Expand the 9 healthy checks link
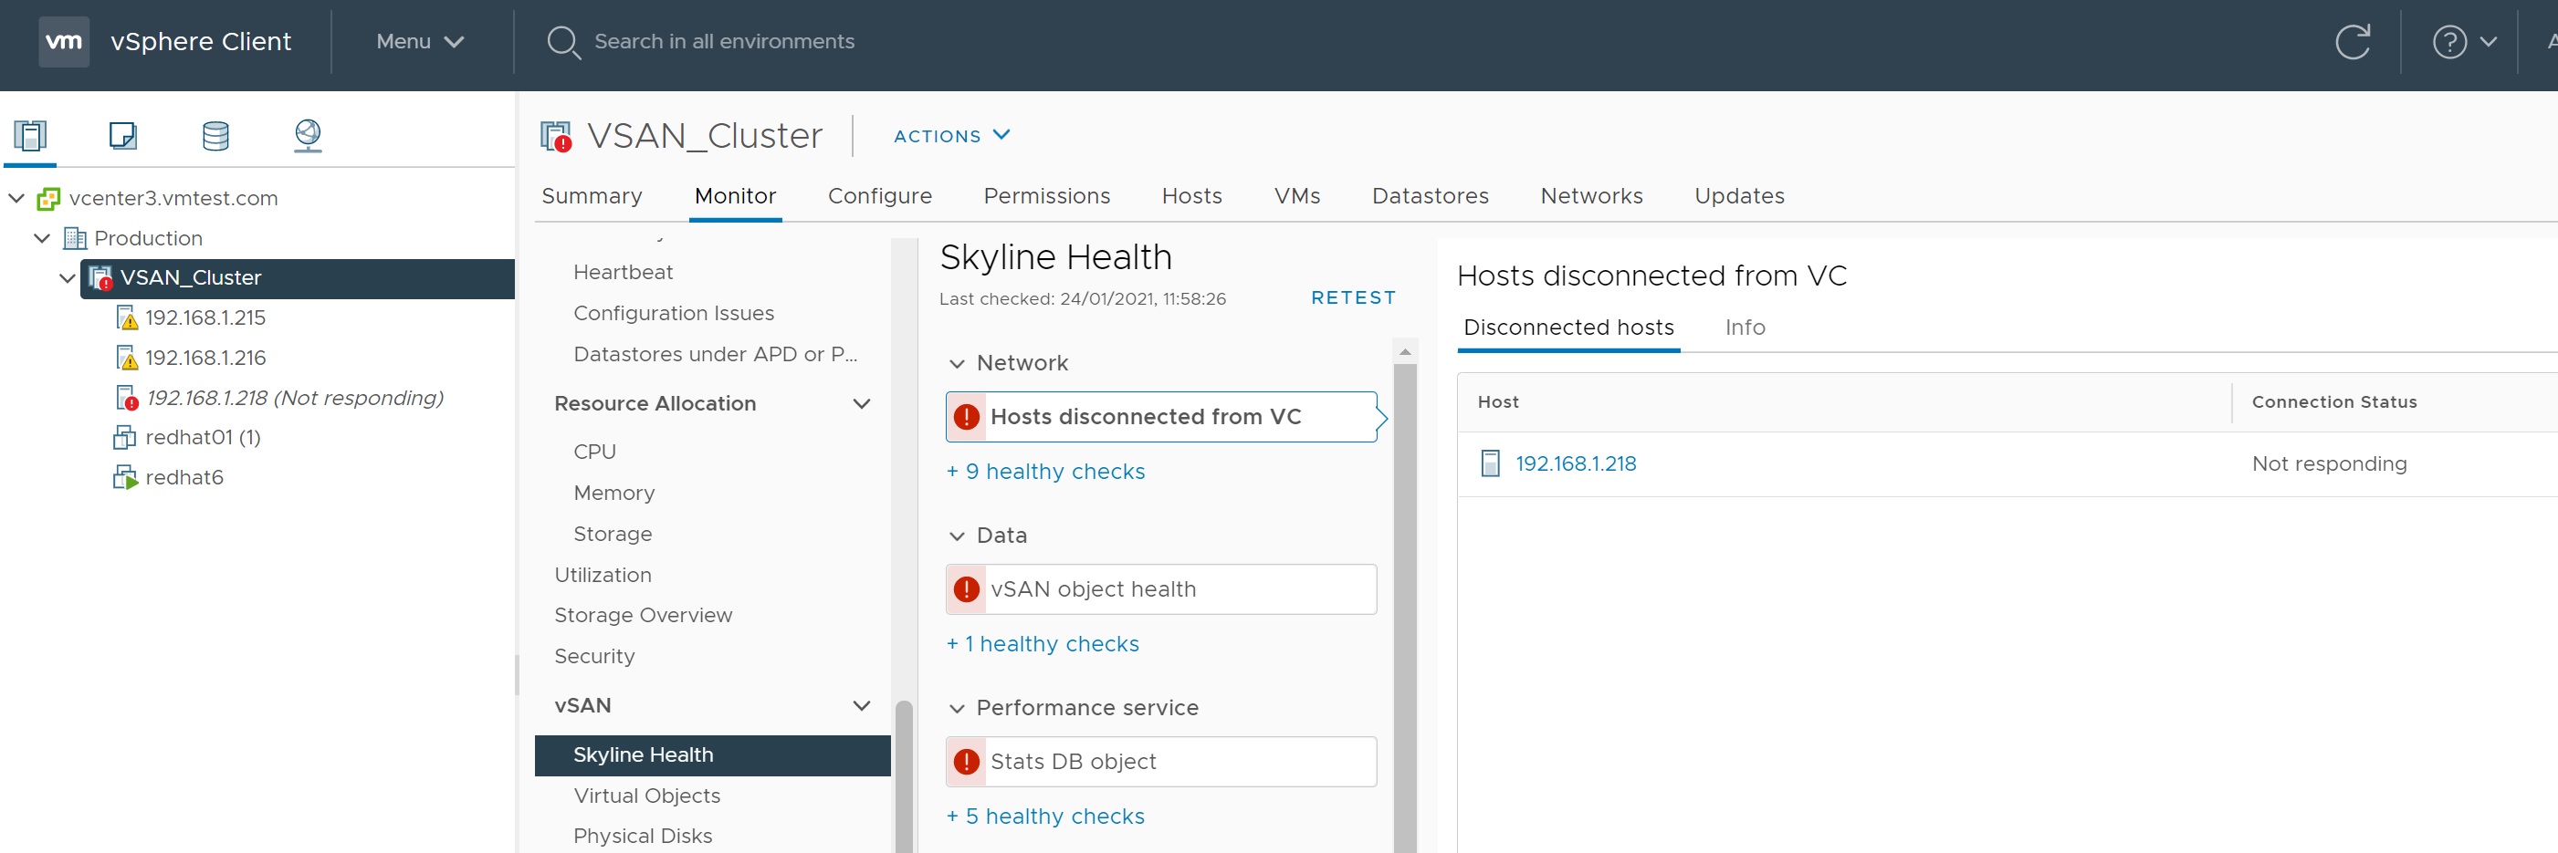The width and height of the screenshot is (2558, 853). pyautogui.click(x=1045, y=473)
